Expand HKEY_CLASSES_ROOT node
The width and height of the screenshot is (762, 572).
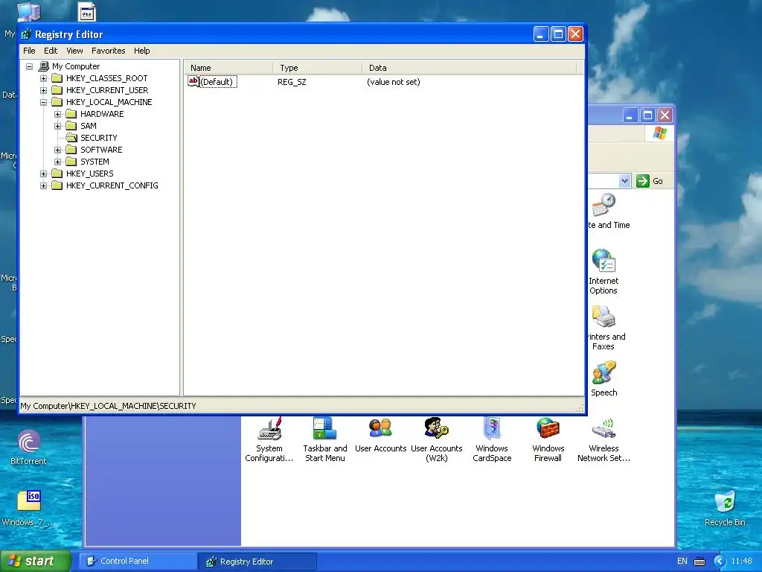[x=44, y=78]
